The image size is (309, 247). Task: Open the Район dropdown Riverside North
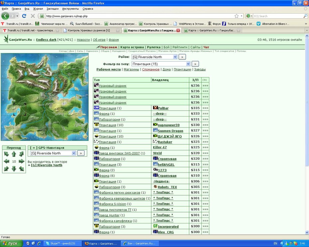point(154,57)
